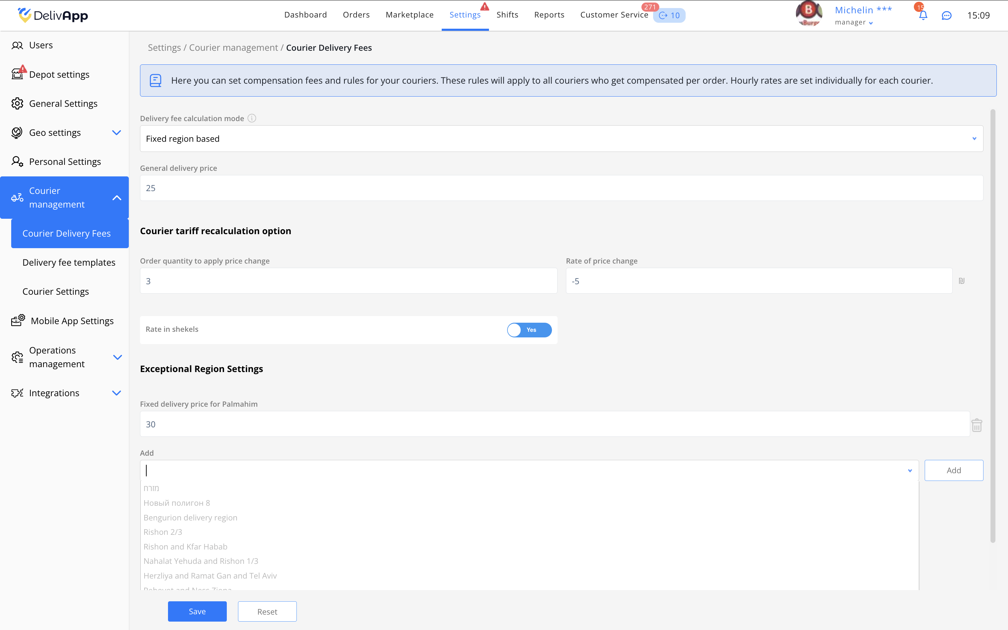Open Delivery fee calculation mode dropdown
This screenshot has width=1008, height=630.
pos(561,139)
